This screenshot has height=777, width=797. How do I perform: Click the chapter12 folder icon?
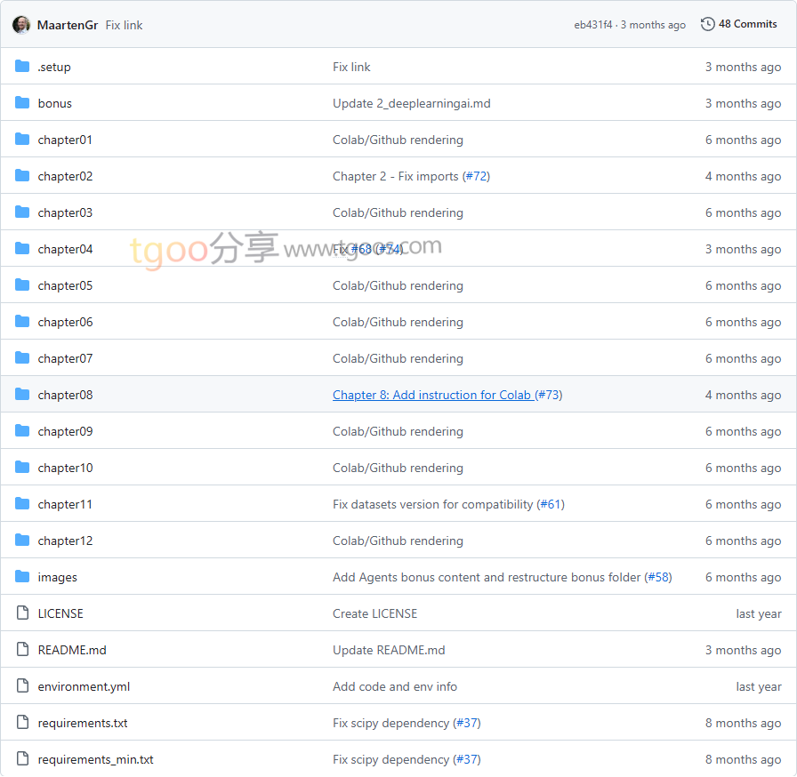point(22,541)
